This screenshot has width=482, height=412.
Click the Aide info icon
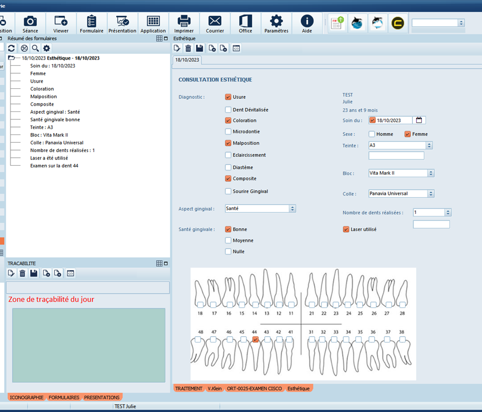pos(307,24)
